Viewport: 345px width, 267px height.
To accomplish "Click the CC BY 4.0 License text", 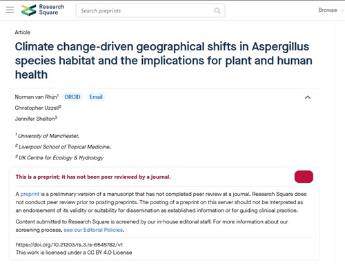I will pyautogui.click(x=110, y=253).
